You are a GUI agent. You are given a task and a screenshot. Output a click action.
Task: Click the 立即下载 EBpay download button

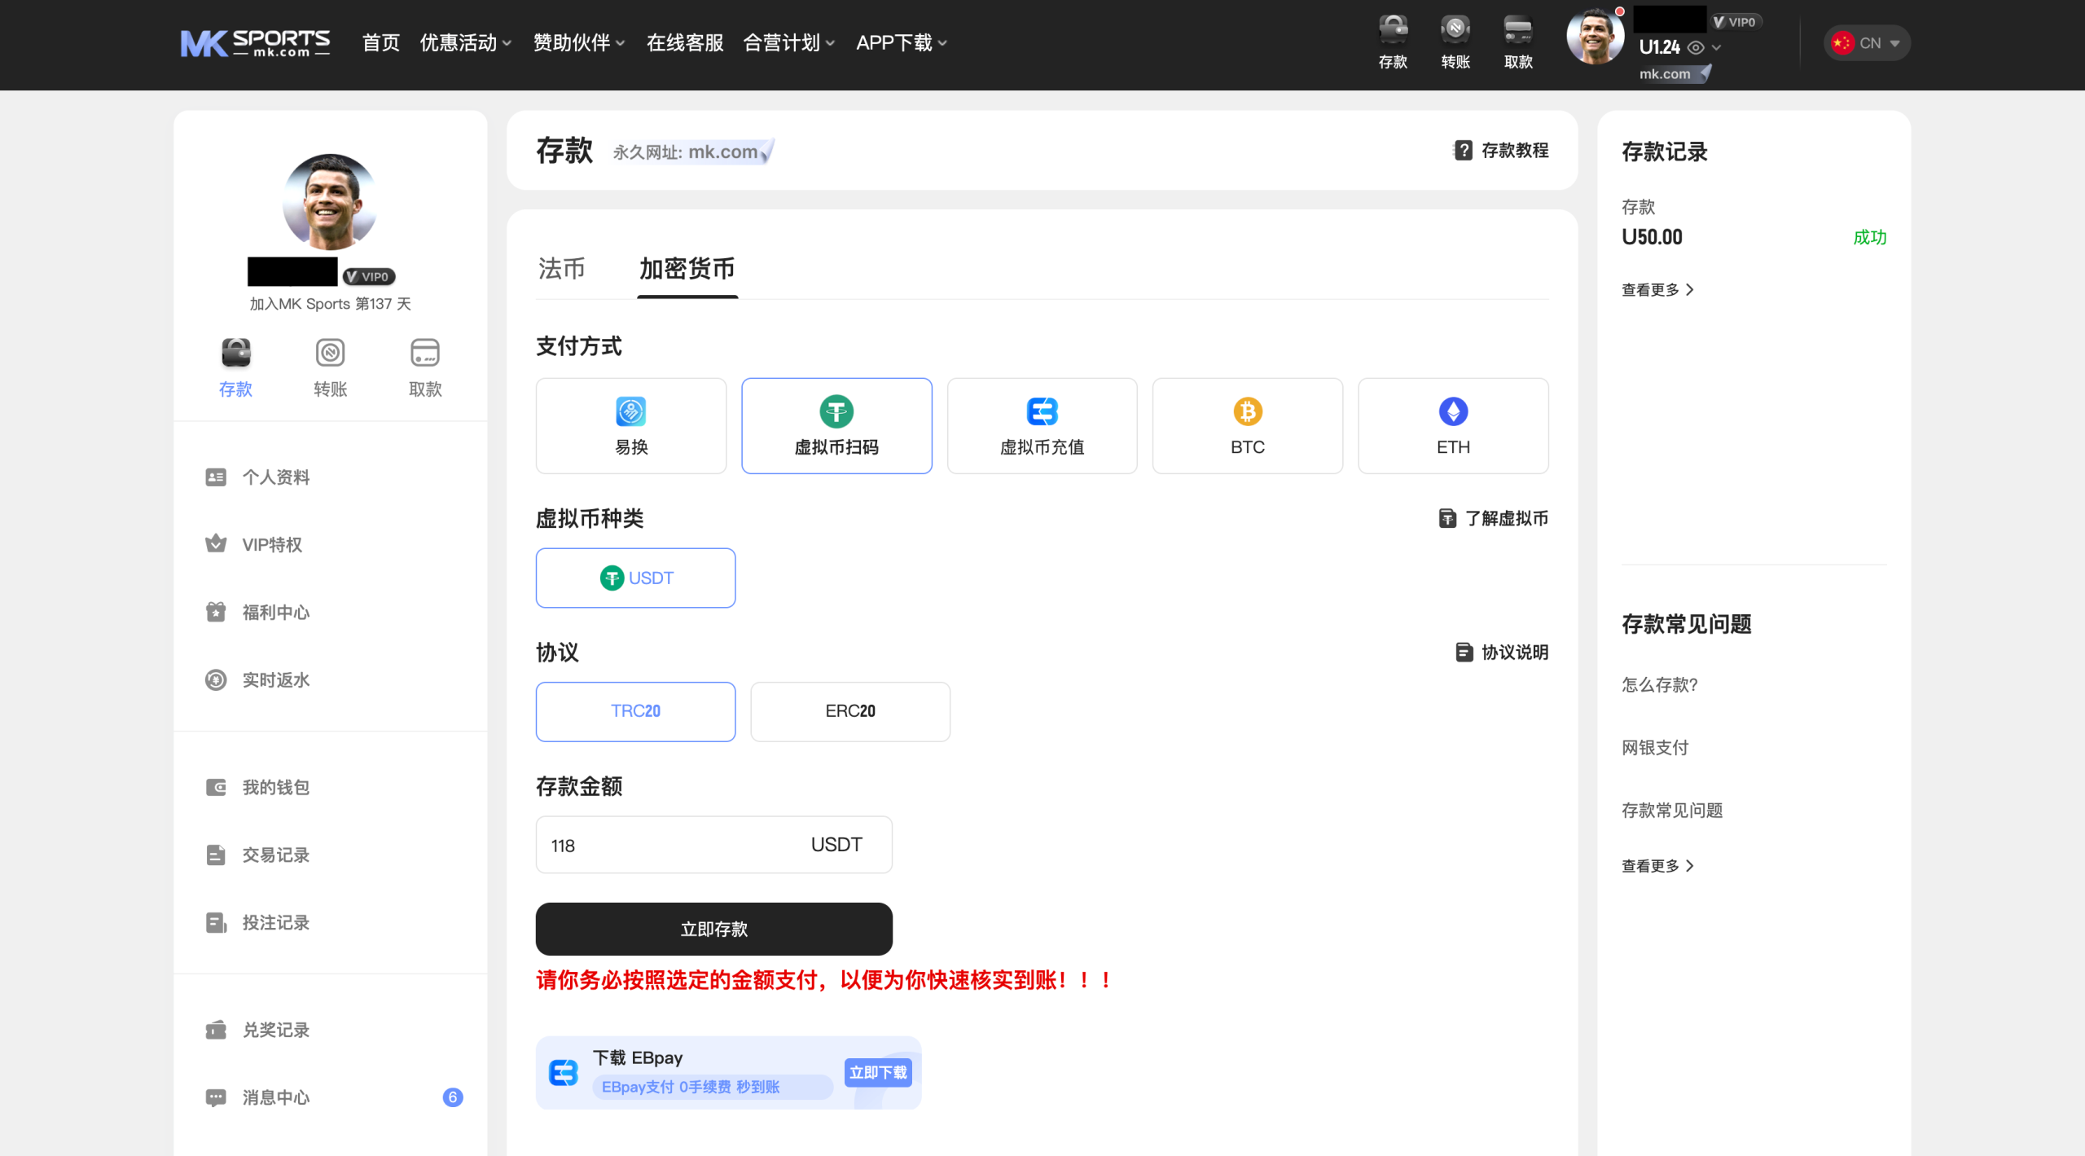pos(877,1072)
